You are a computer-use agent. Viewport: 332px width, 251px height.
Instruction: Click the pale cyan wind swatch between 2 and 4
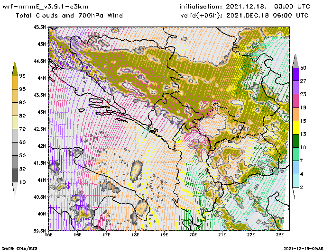tap(295, 181)
